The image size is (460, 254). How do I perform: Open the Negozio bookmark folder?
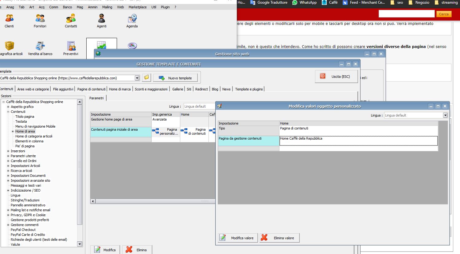pos(419,2)
